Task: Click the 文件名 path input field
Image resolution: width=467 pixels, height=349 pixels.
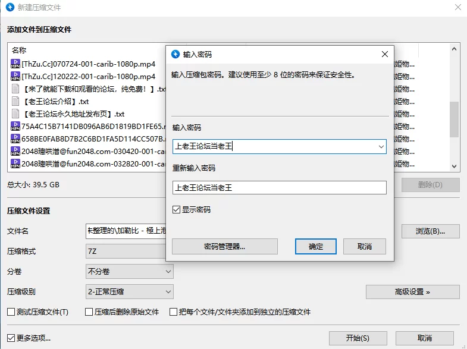Action: coord(126,231)
